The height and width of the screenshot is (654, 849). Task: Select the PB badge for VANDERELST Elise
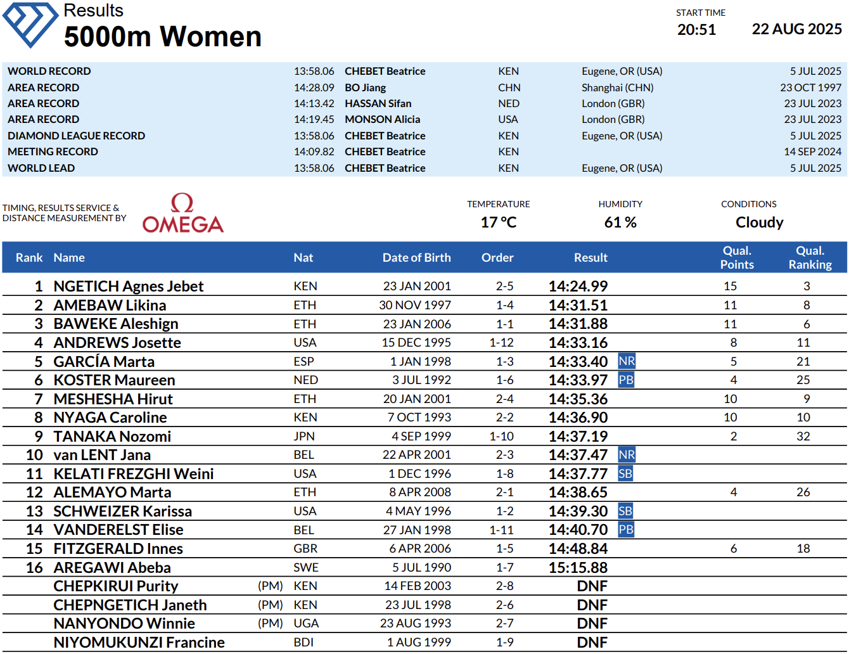pos(626,530)
